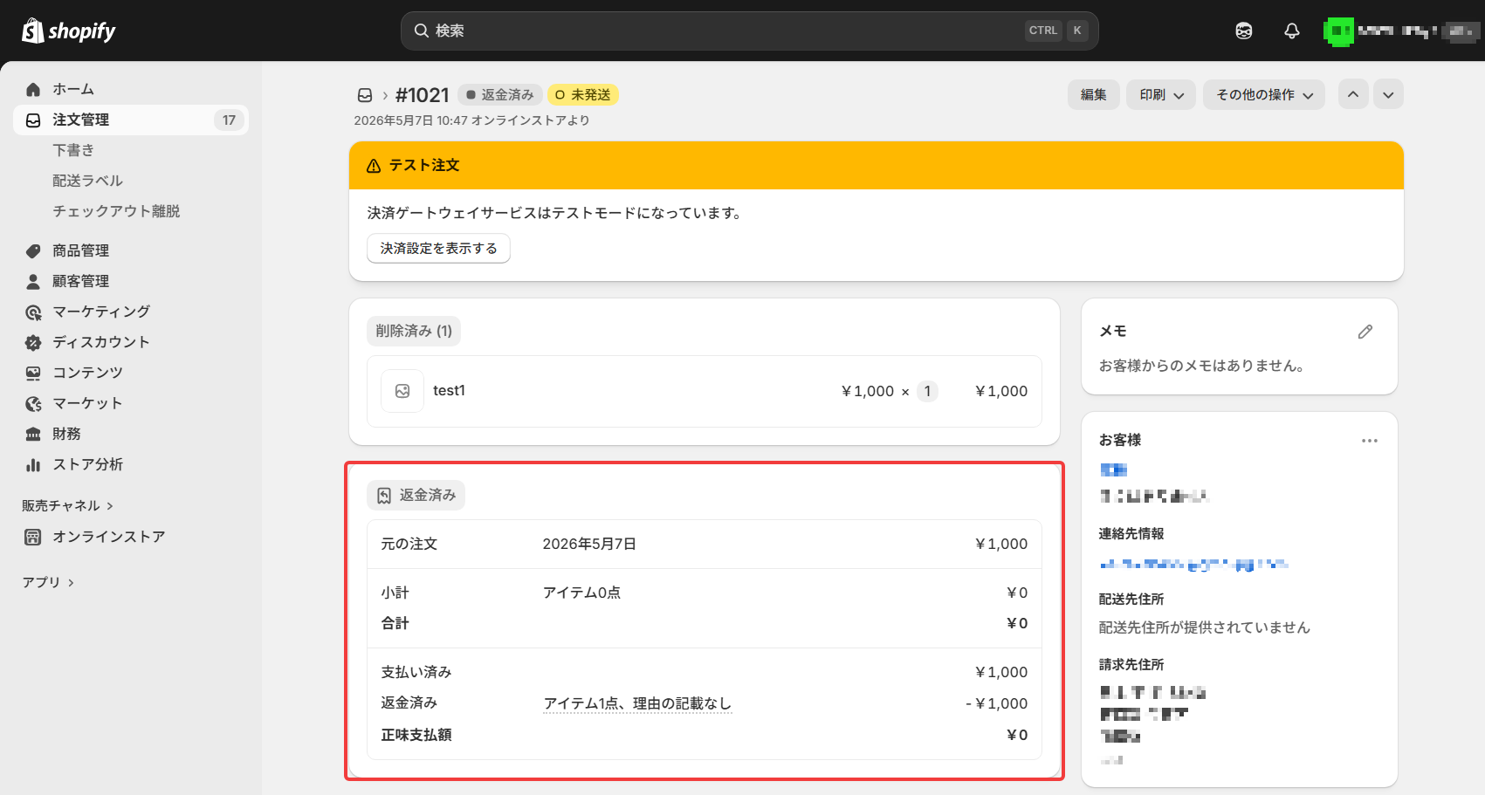Click the test1 product image placeholder
The image size is (1485, 795).
402,391
